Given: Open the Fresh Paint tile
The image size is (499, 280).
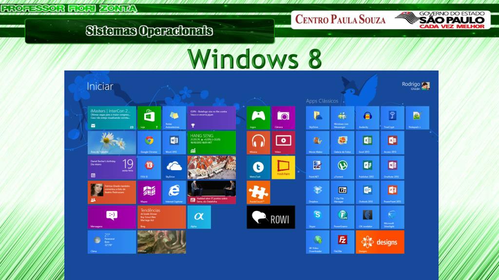Looking at the screenshot, I should point(283,167).
